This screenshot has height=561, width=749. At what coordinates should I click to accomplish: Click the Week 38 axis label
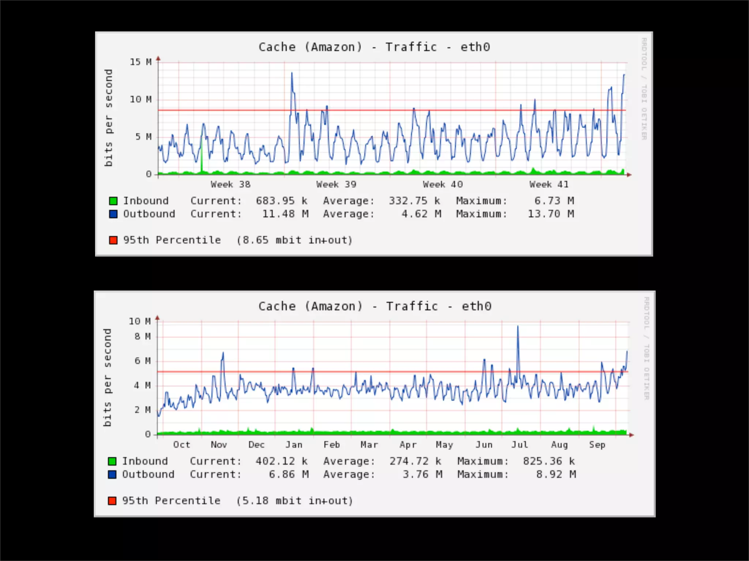pyautogui.click(x=230, y=184)
